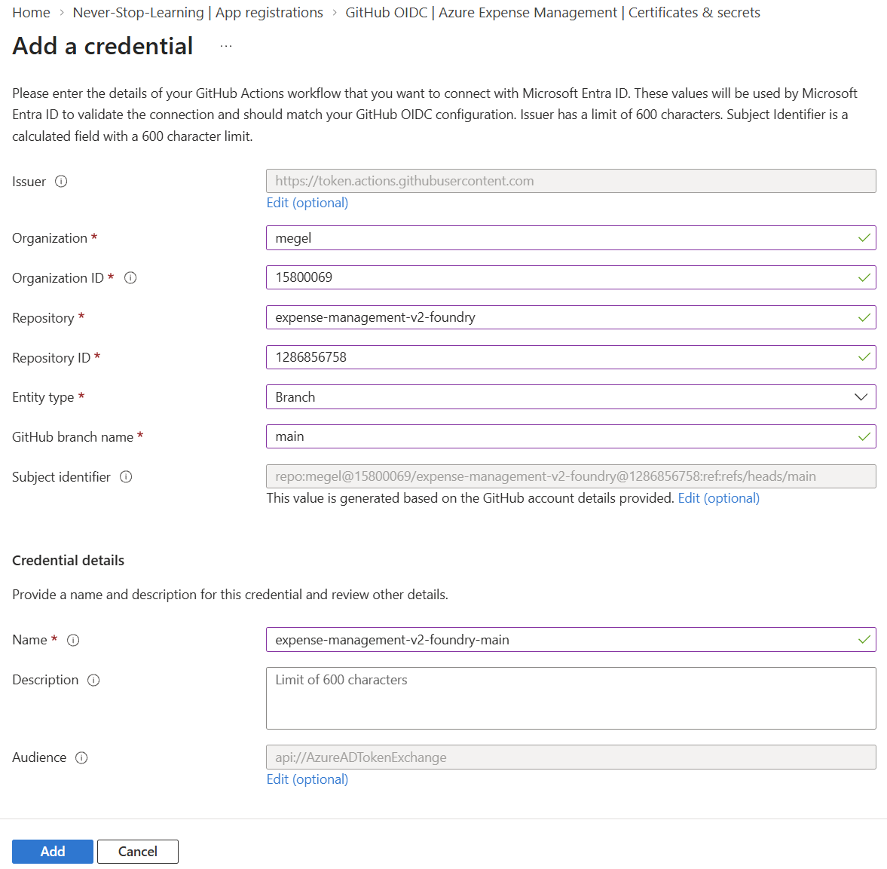
Task: Click the Issuer info icon
Action: 61,182
